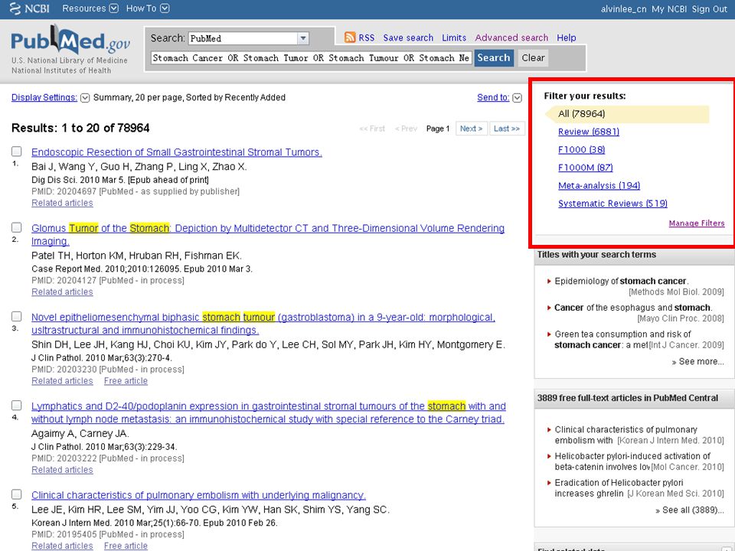Open Free article link for PMID 20203230
This screenshot has height=551, width=735.
126,381
